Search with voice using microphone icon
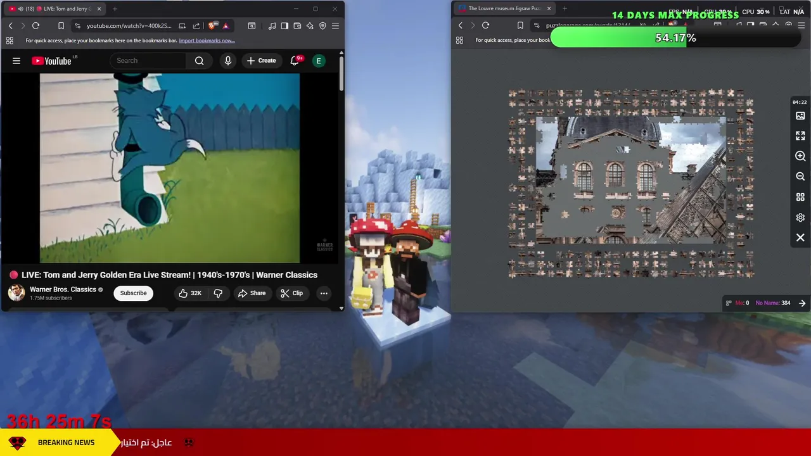 [228, 61]
